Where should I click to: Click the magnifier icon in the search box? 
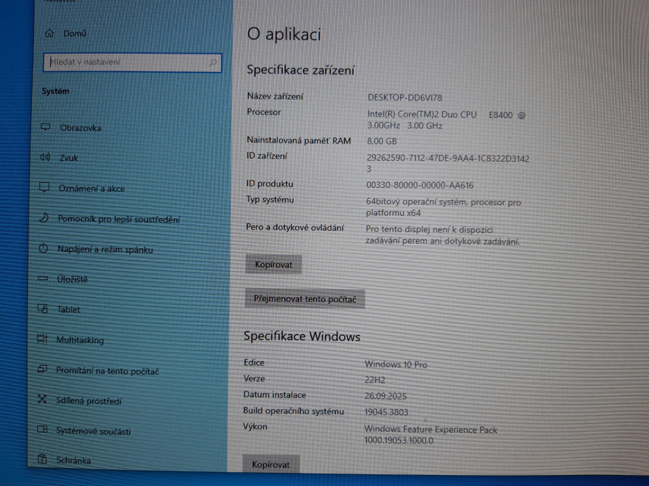point(213,62)
